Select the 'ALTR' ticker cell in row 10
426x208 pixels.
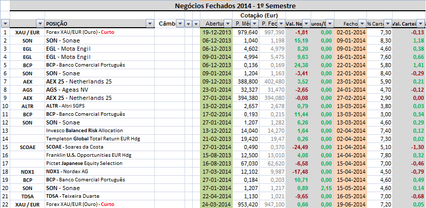coord(27,106)
